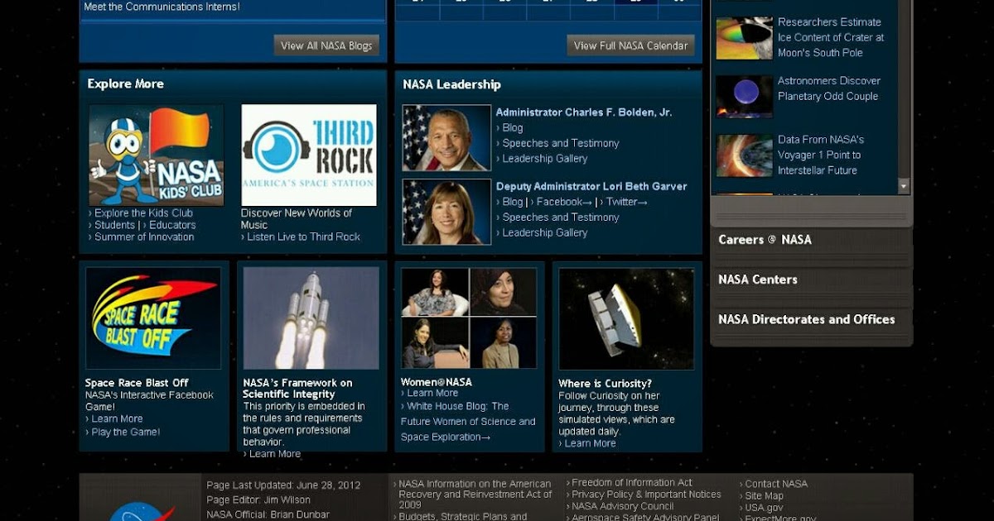Click the Space Race Blast Off image

[153, 318]
